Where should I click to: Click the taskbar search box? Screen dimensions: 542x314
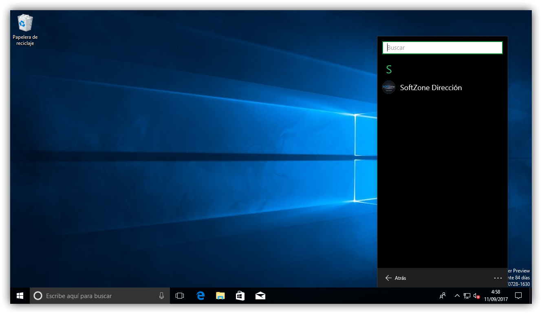[x=98, y=296]
